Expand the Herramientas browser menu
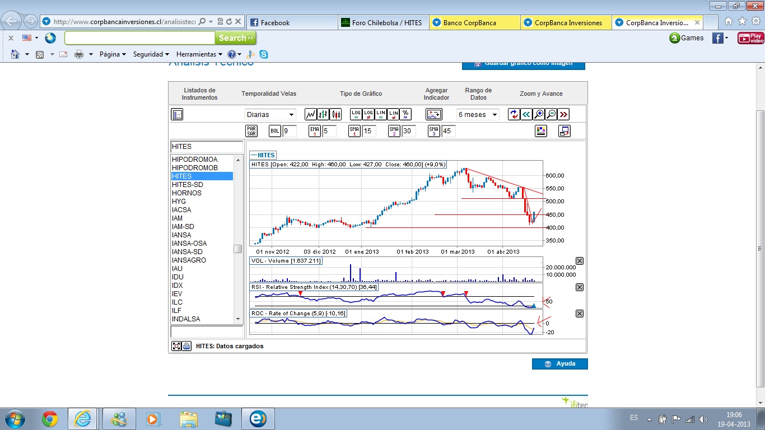The width and height of the screenshot is (765, 430). click(x=199, y=54)
